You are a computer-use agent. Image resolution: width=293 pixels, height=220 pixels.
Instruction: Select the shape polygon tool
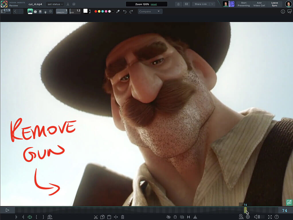35,11
